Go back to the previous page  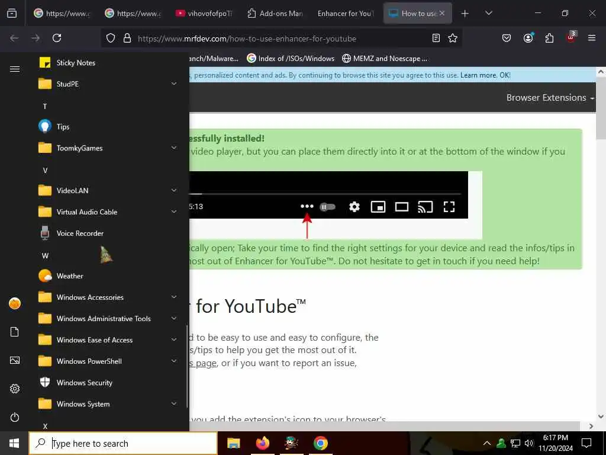(14, 38)
